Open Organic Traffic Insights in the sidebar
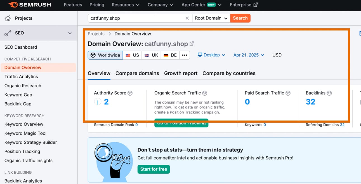This screenshot has width=361, height=184. pyautogui.click(x=29, y=161)
